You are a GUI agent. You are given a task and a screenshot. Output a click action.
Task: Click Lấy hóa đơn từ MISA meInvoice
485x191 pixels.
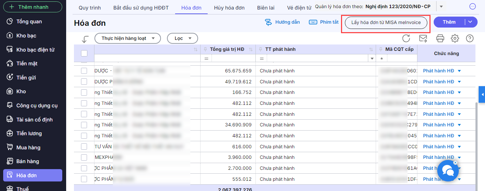click(386, 22)
